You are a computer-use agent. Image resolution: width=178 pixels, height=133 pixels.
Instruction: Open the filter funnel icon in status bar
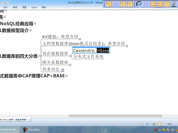point(147,124)
